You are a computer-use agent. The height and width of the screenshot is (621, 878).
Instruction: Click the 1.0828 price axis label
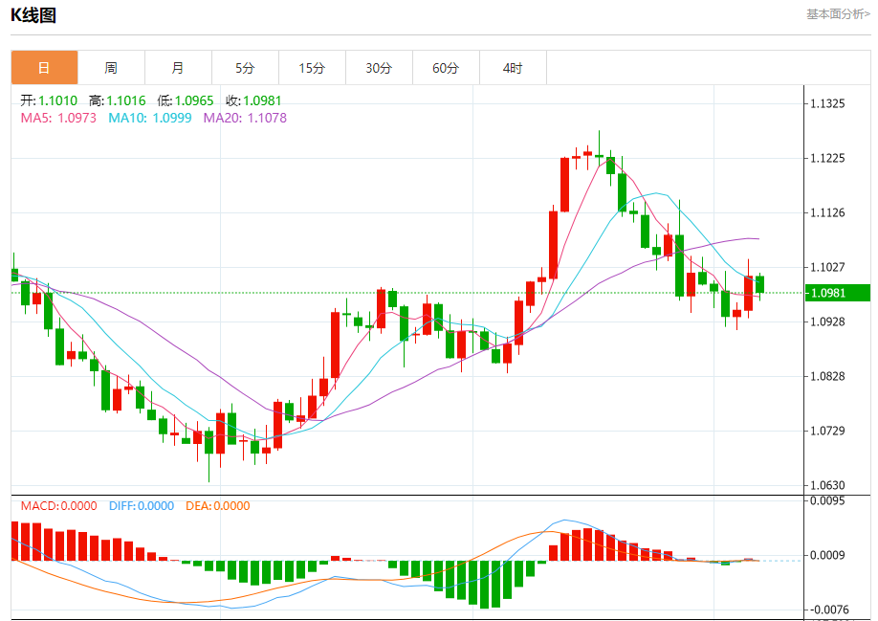[827, 376]
